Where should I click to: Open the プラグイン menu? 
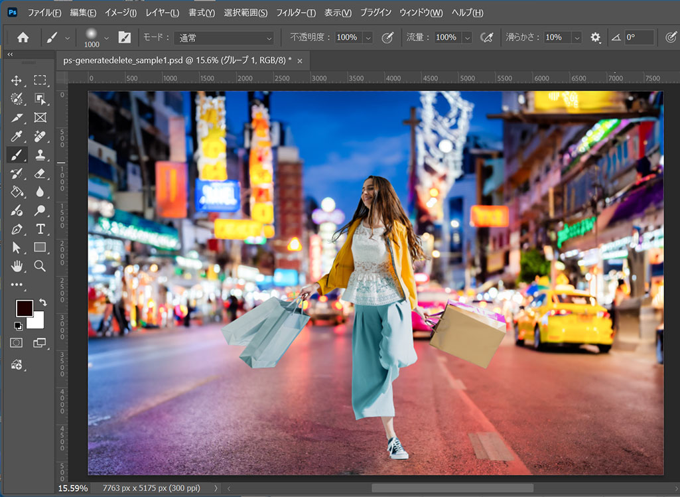point(375,13)
